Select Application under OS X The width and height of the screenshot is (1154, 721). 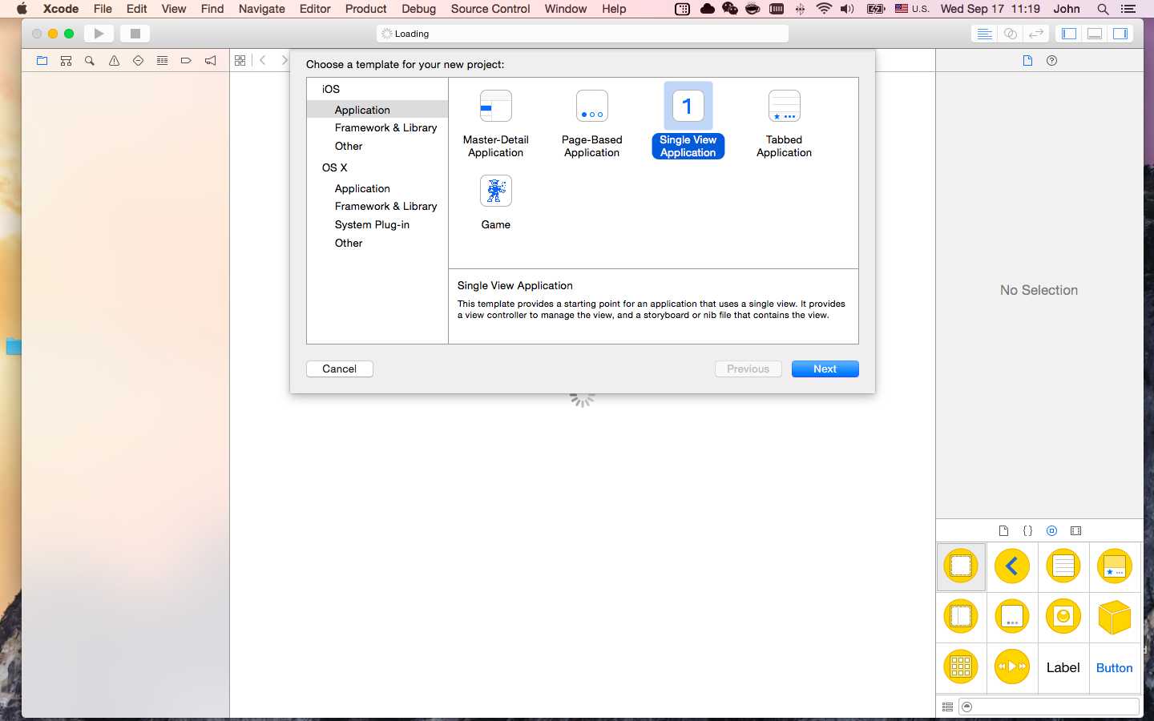click(362, 188)
